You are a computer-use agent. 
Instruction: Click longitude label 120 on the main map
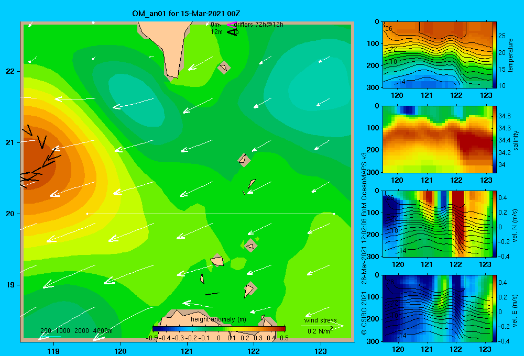pos(121,351)
